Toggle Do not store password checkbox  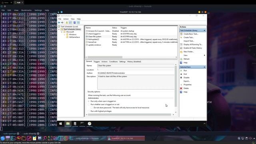(92, 108)
